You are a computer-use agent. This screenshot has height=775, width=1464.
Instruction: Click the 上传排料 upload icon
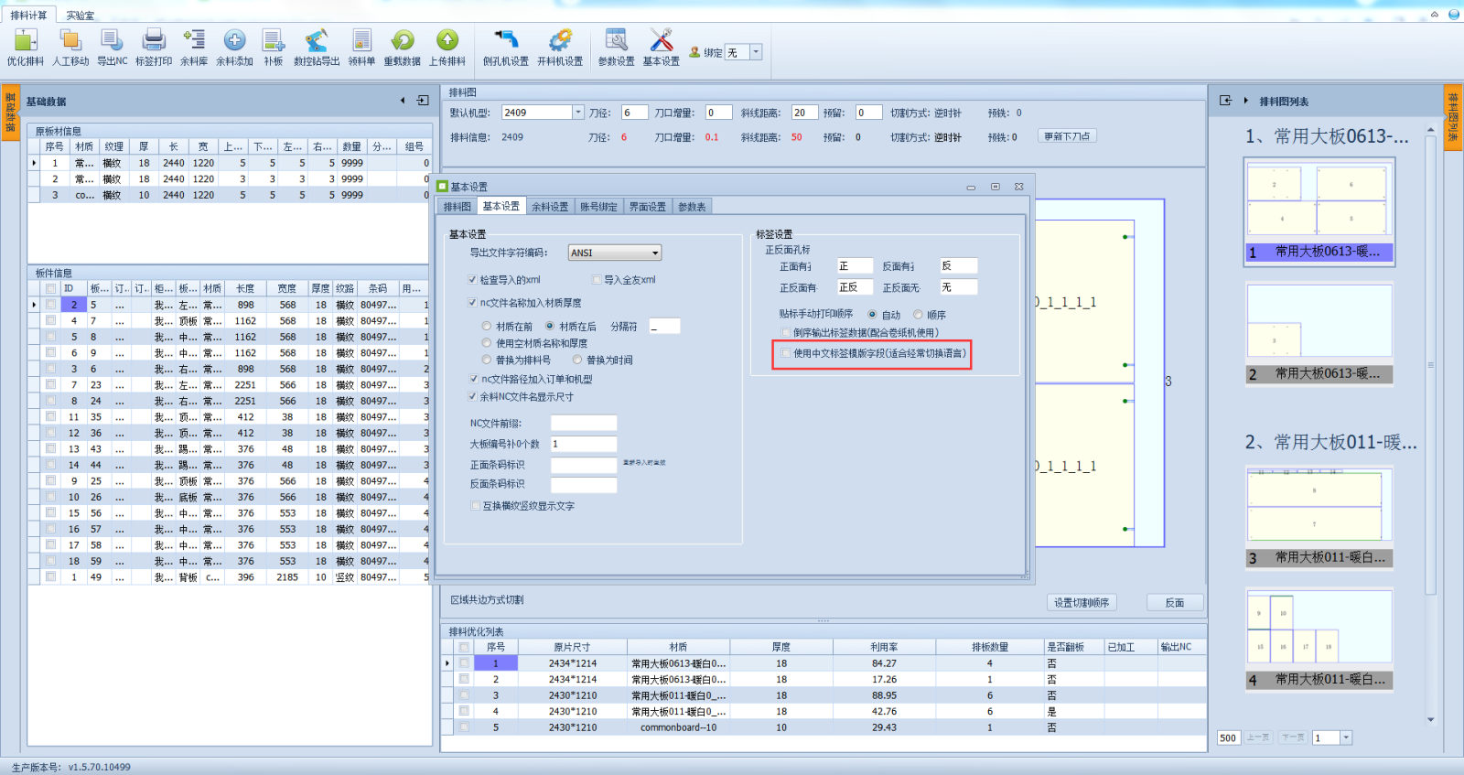click(447, 40)
